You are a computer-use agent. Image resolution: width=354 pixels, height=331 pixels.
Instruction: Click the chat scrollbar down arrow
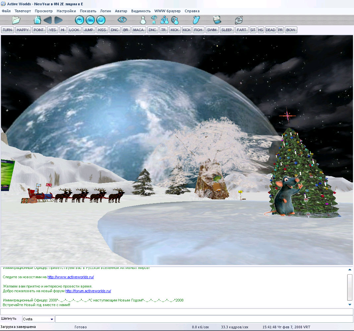coord(350,304)
